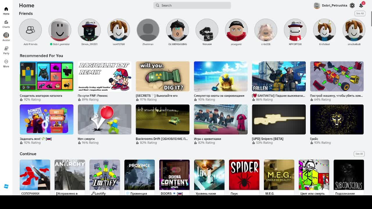Open friend OLIWIERGAMING avatar
Screen dimensions: 372x209
pos(177,30)
